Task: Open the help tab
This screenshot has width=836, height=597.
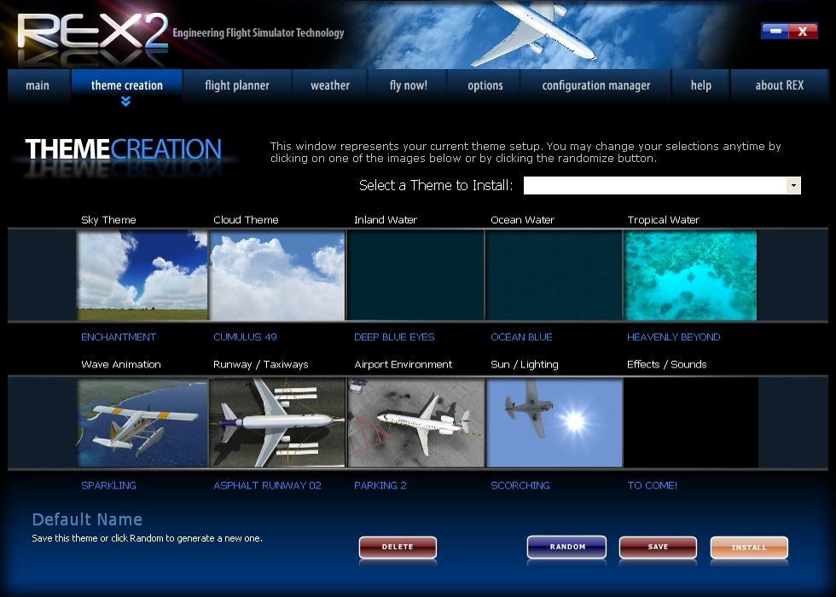Action: coord(701,85)
